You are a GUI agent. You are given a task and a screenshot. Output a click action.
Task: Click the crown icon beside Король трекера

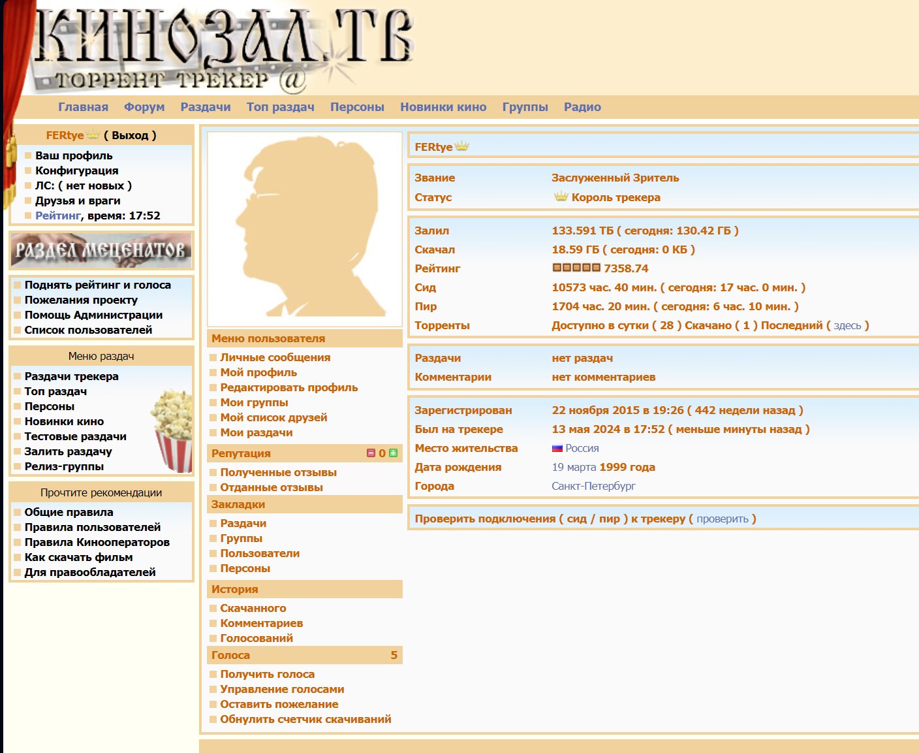[561, 197]
